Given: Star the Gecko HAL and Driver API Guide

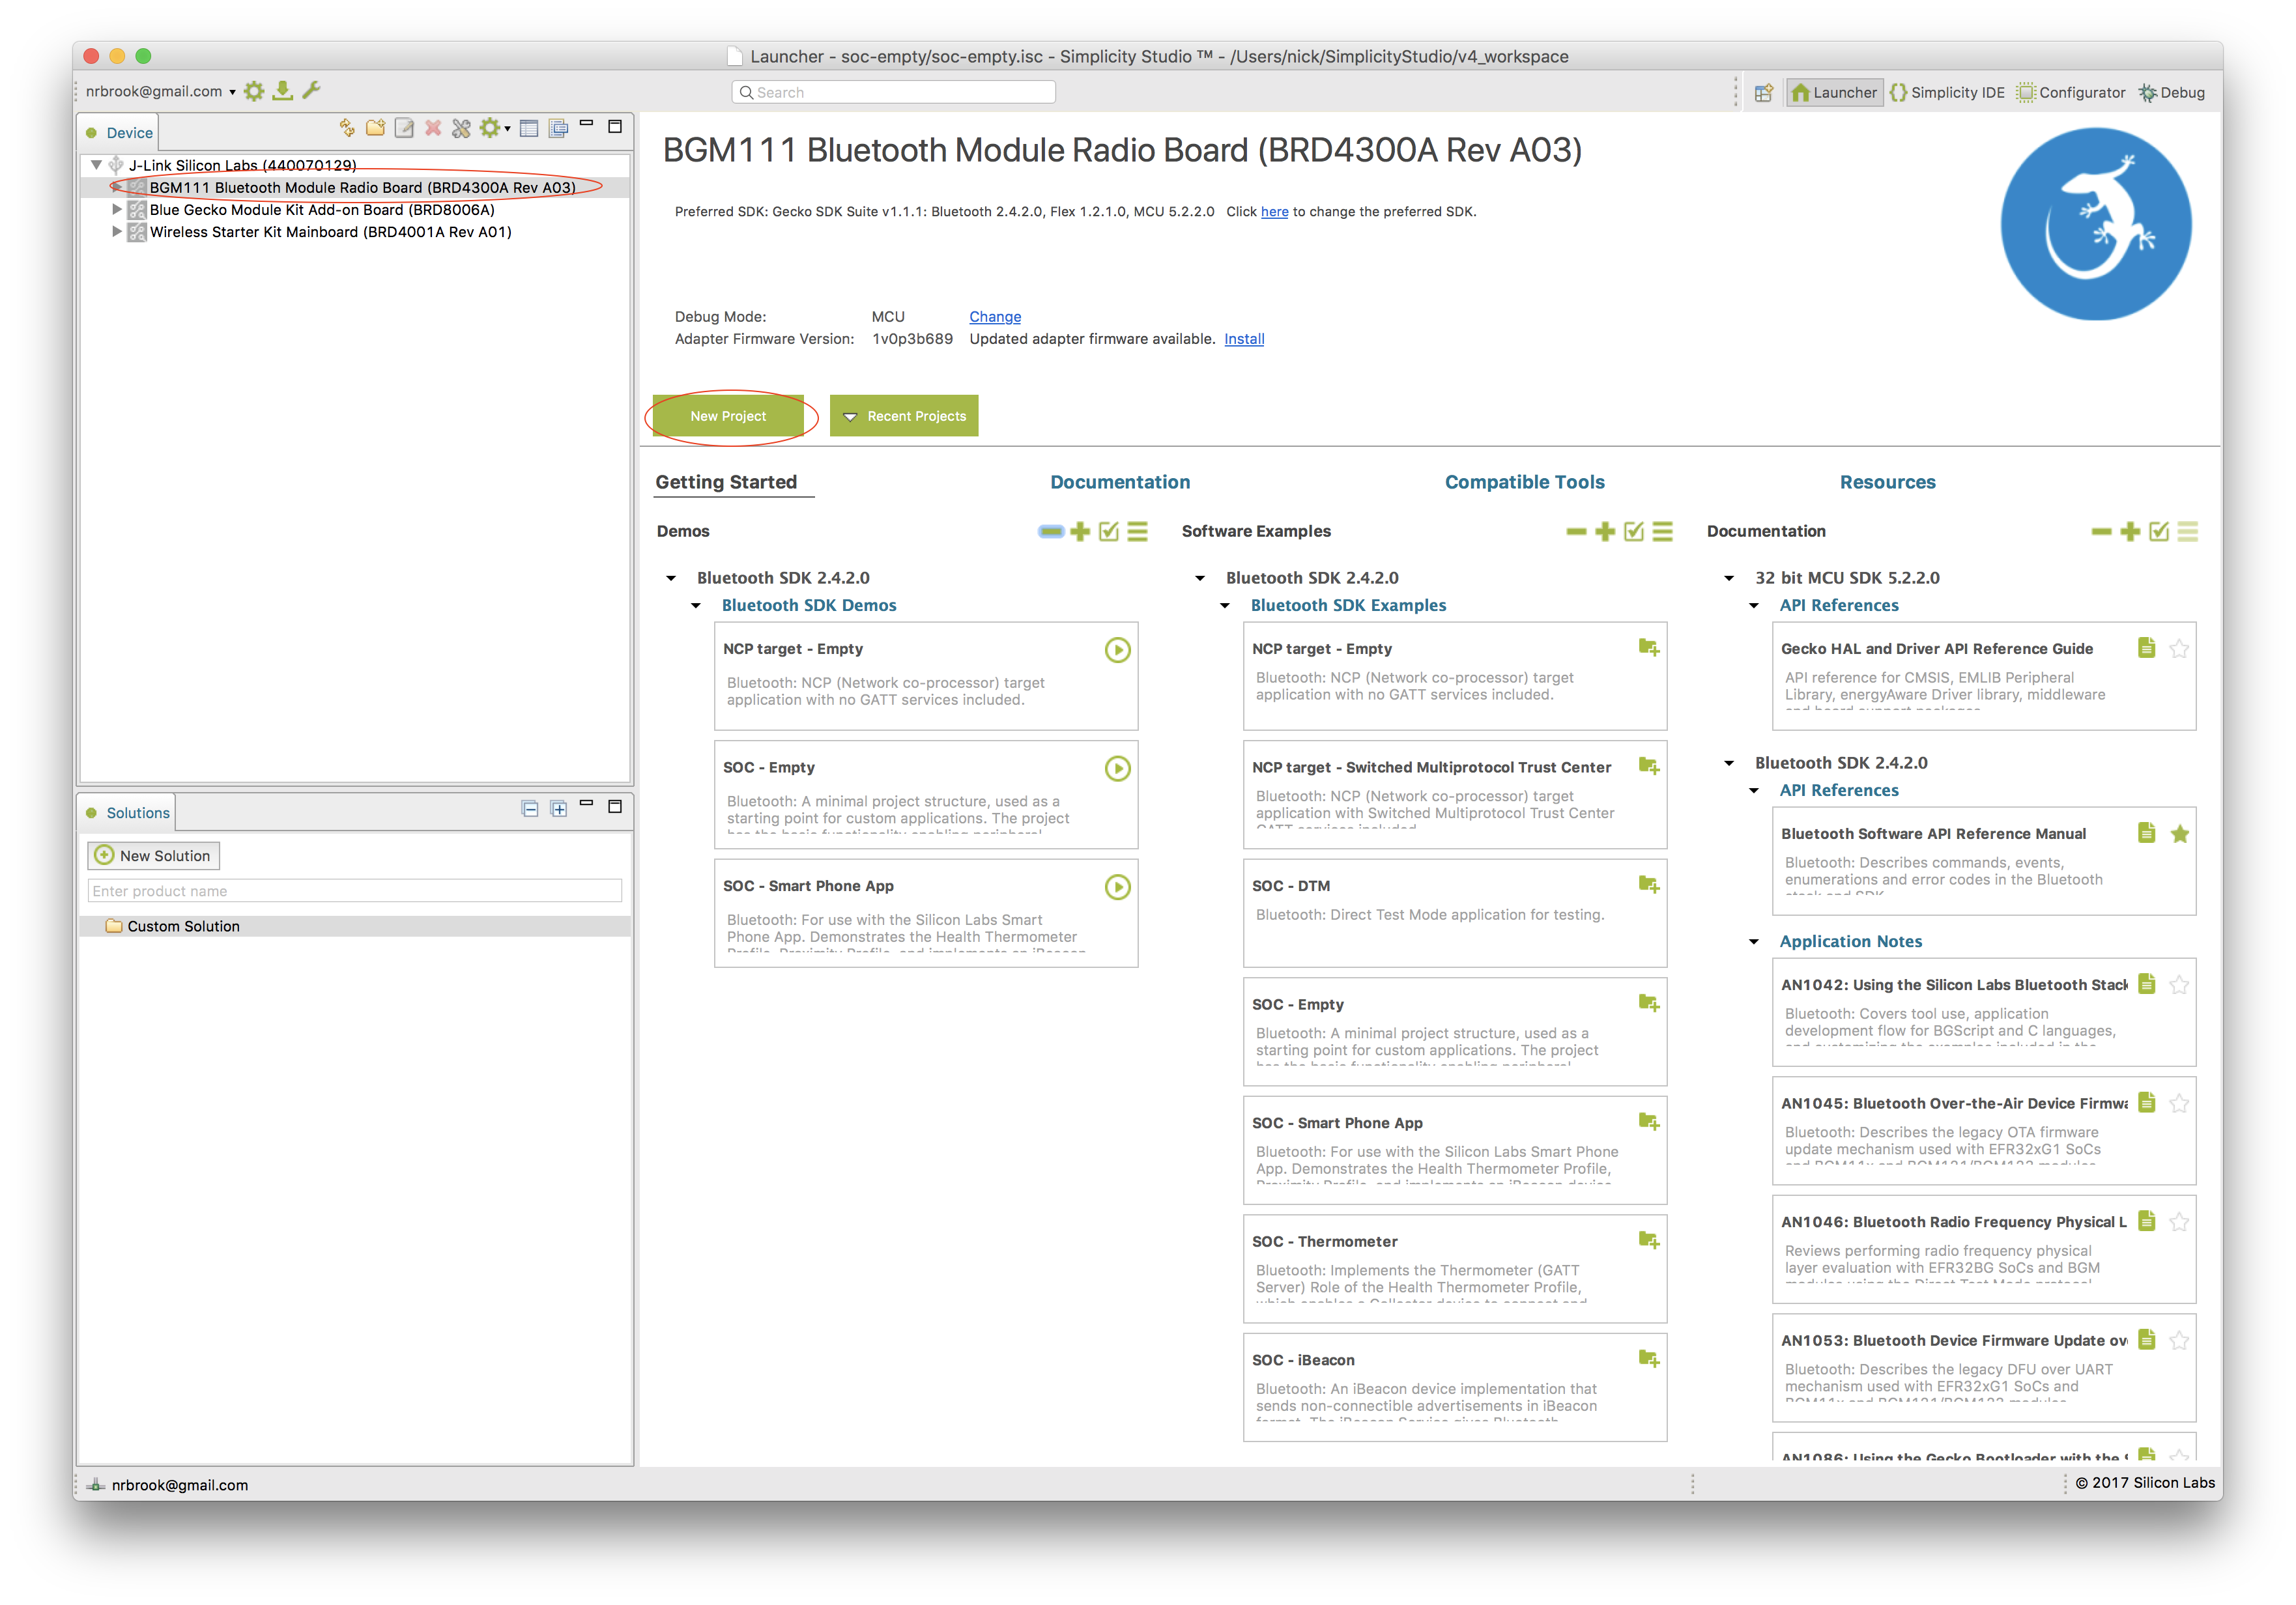Looking at the screenshot, I should coord(2180,649).
